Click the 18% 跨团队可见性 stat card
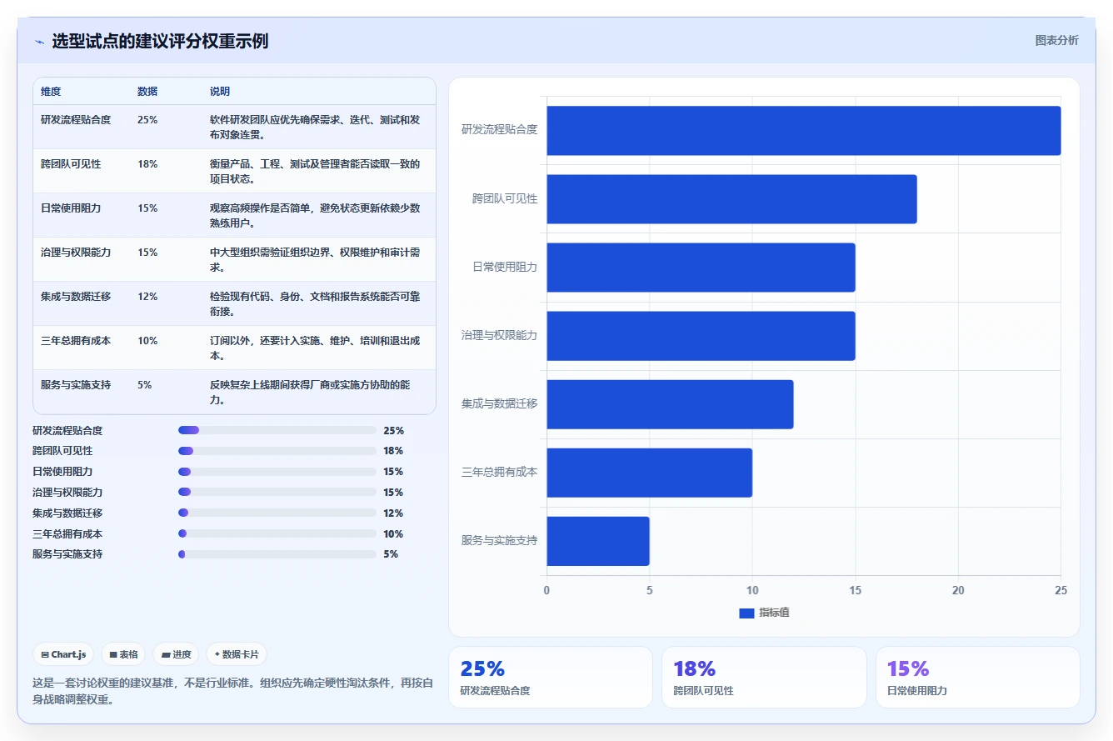 click(x=764, y=677)
